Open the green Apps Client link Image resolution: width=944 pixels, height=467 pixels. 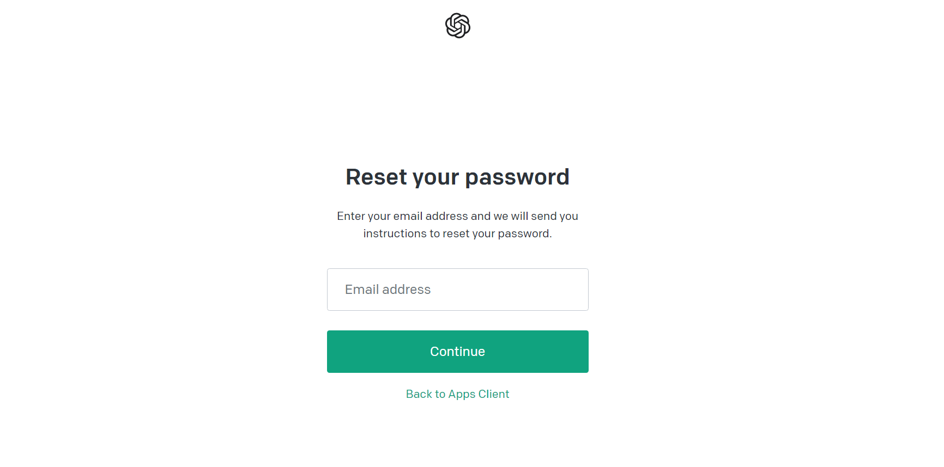(x=457, y=394)
